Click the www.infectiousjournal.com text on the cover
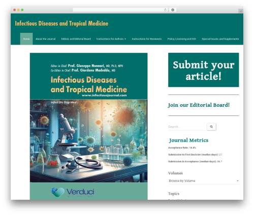This screenshot has width=254, height=215. [x=104, y=95]
